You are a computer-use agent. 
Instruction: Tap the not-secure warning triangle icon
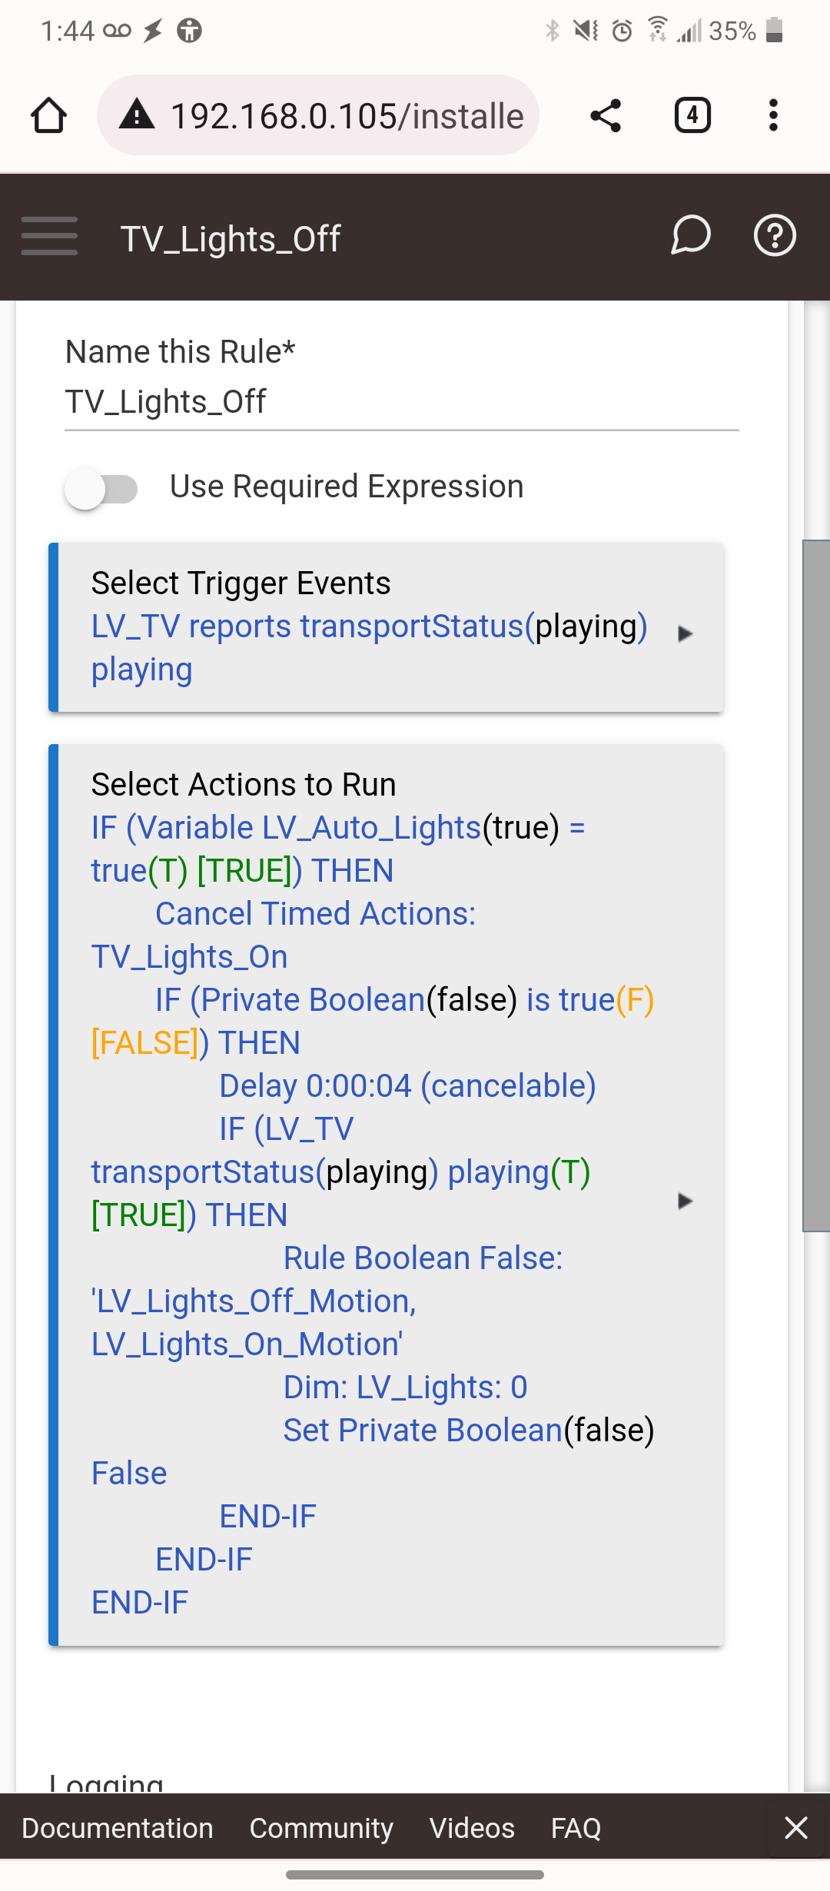pyautogui.click(x=137, y=115)
